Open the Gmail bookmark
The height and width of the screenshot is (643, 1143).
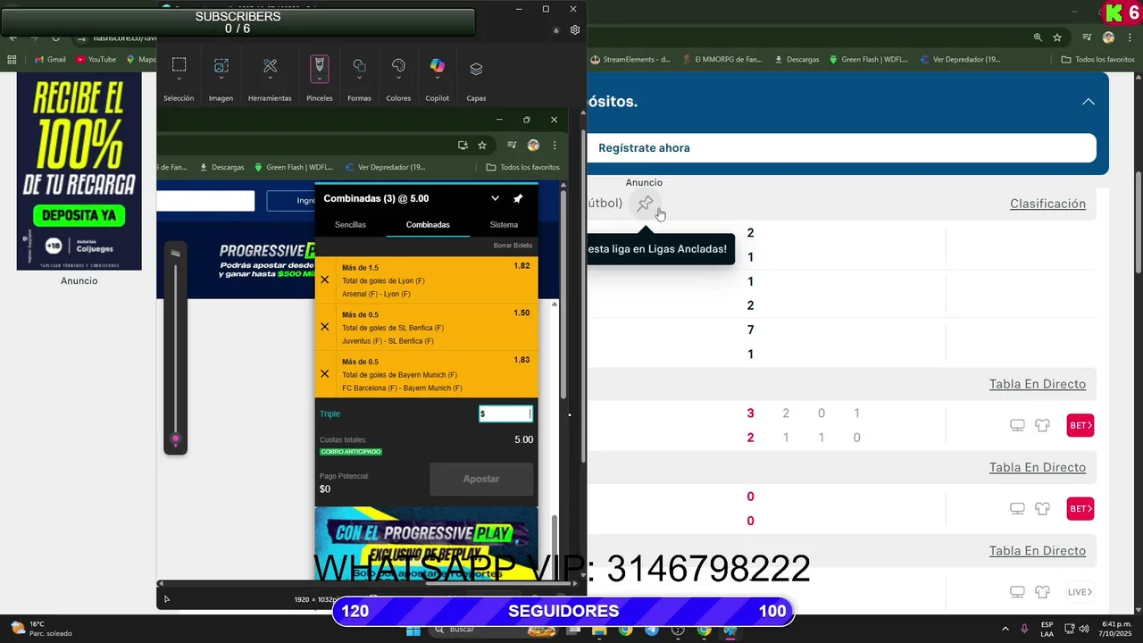(50, 60)
